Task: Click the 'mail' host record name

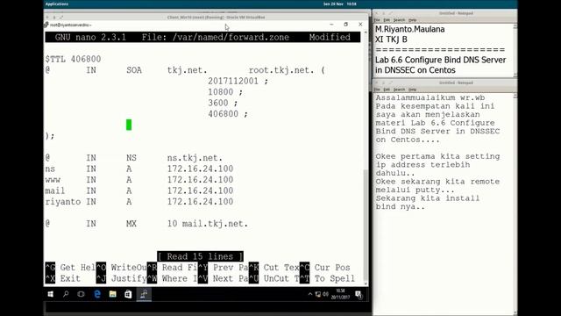Action: [55, 190]
